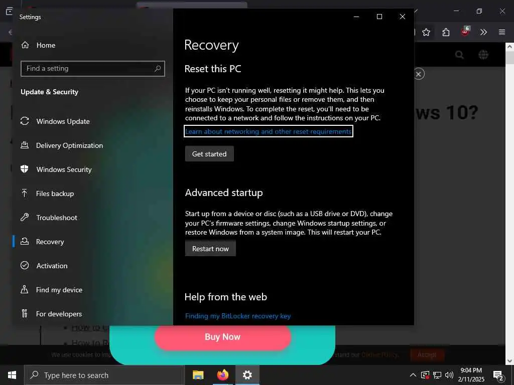Minimize the Settings window
514x385 pixels.
356,17
